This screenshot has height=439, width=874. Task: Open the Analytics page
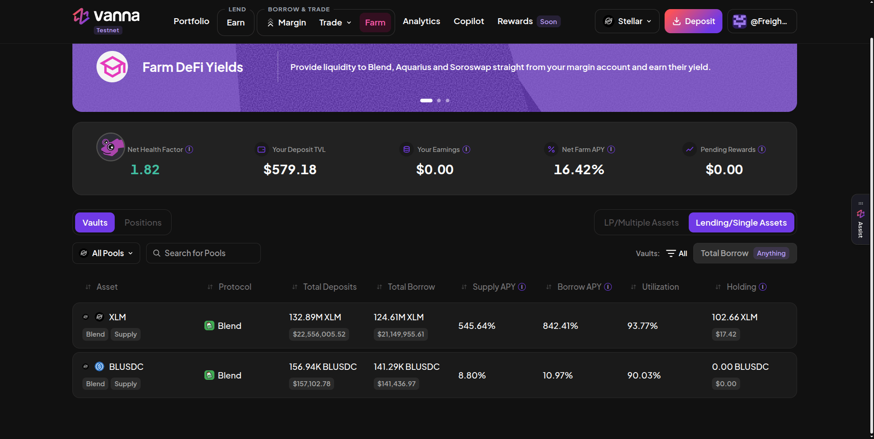tap(421, 21)
